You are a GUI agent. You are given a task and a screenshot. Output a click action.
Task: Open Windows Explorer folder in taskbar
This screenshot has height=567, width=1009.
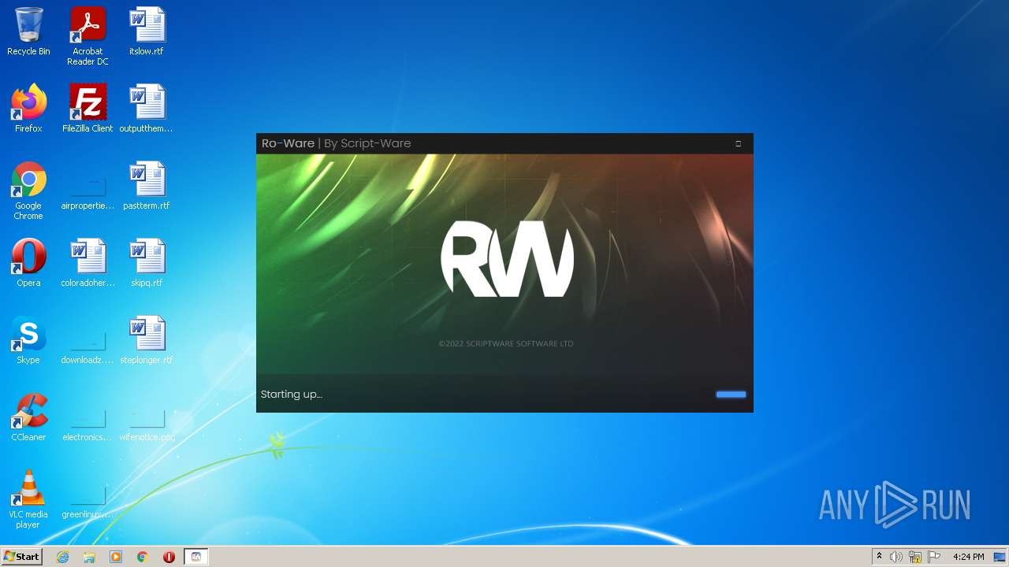89,557
